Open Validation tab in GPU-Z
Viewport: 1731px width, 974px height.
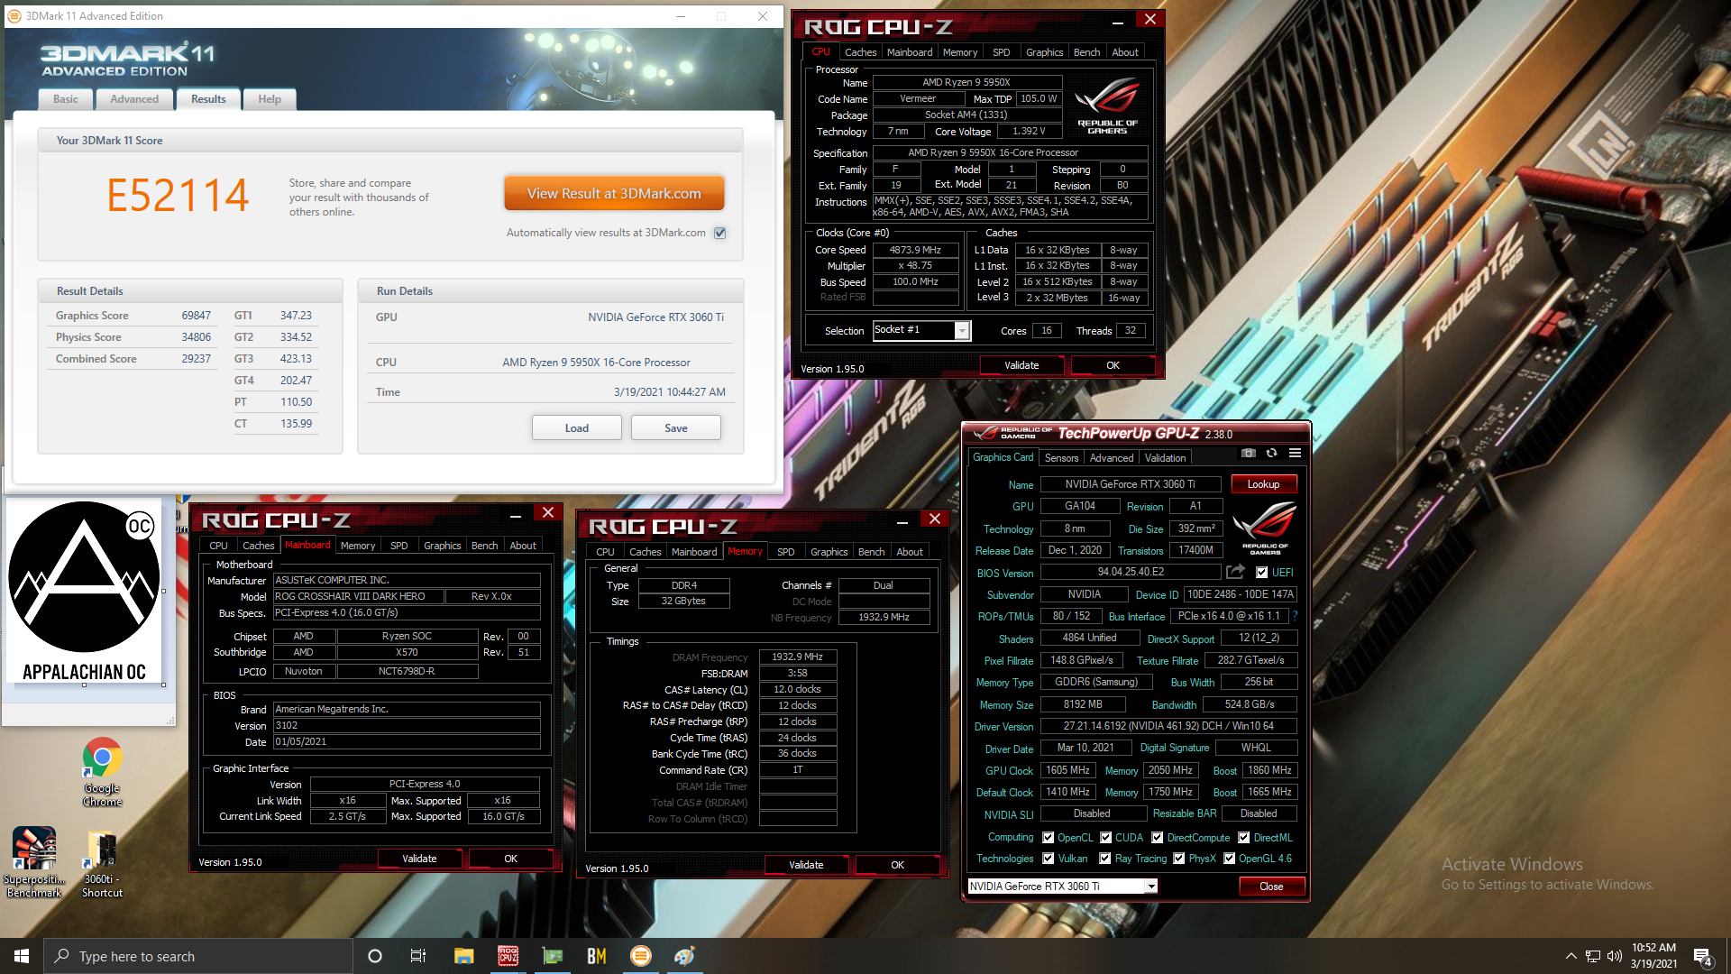click(1165, 458)
